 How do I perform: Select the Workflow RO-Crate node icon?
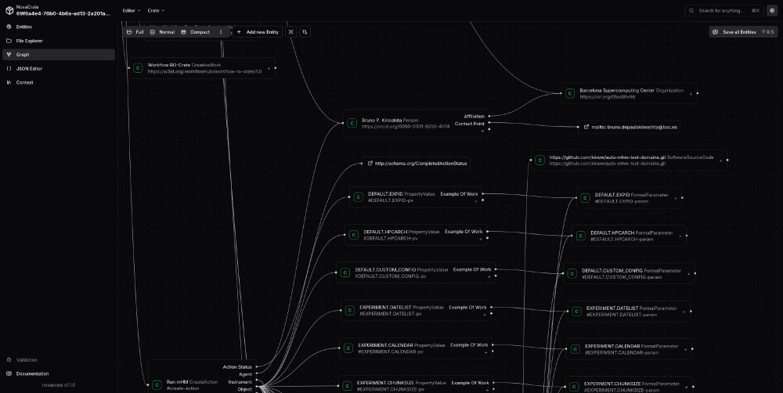tap(138, 68)
